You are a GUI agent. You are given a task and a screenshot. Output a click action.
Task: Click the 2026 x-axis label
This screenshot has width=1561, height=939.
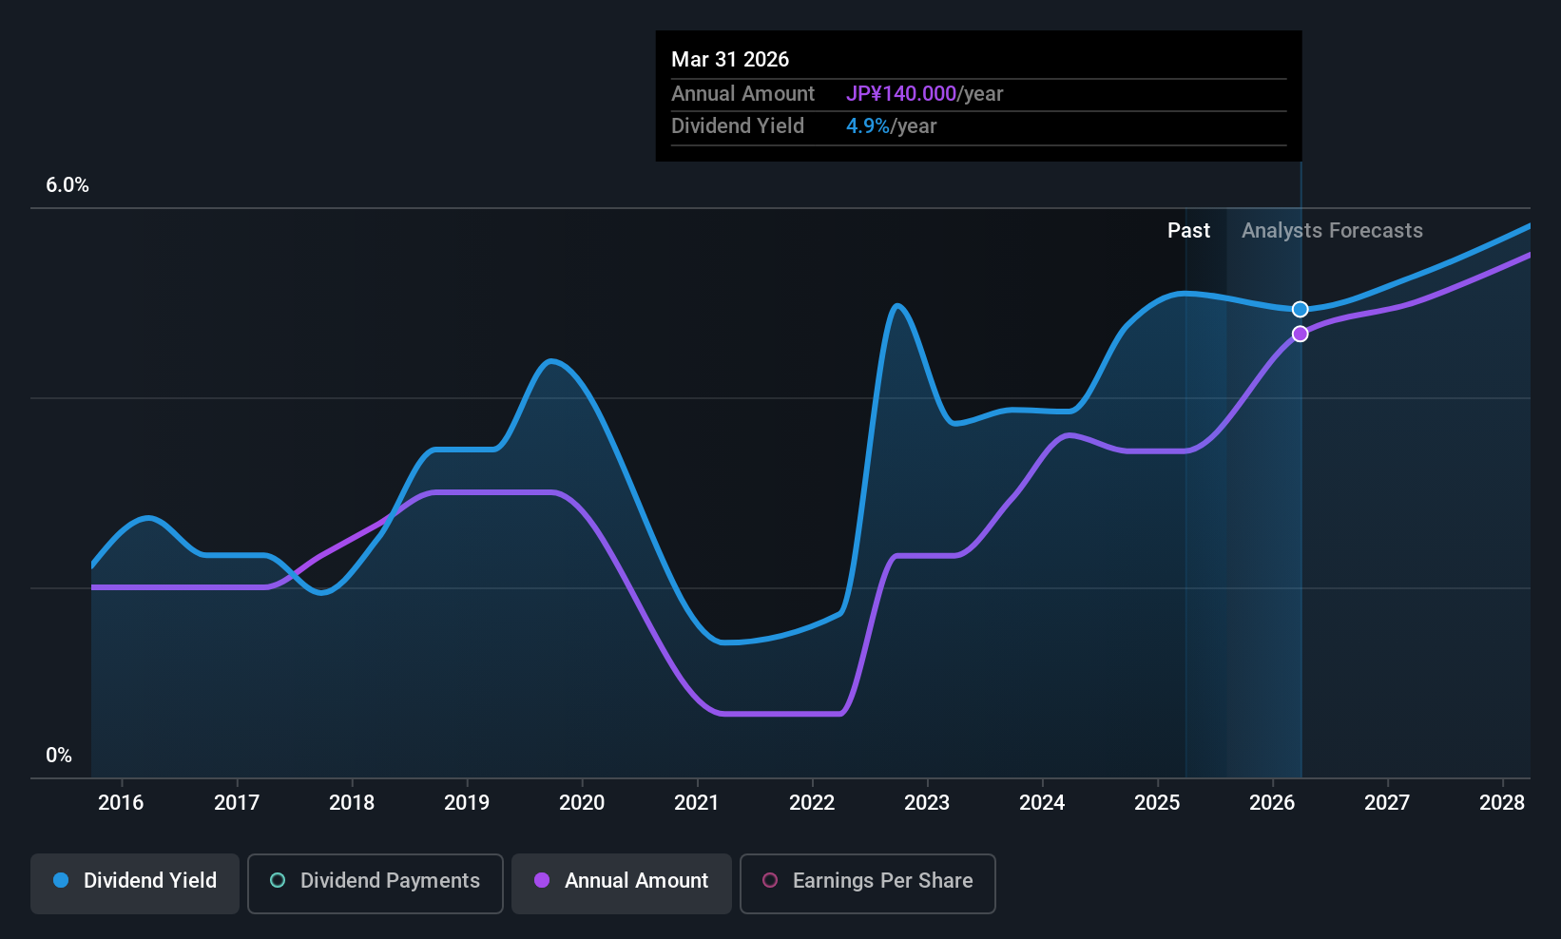pos(1272,803)
